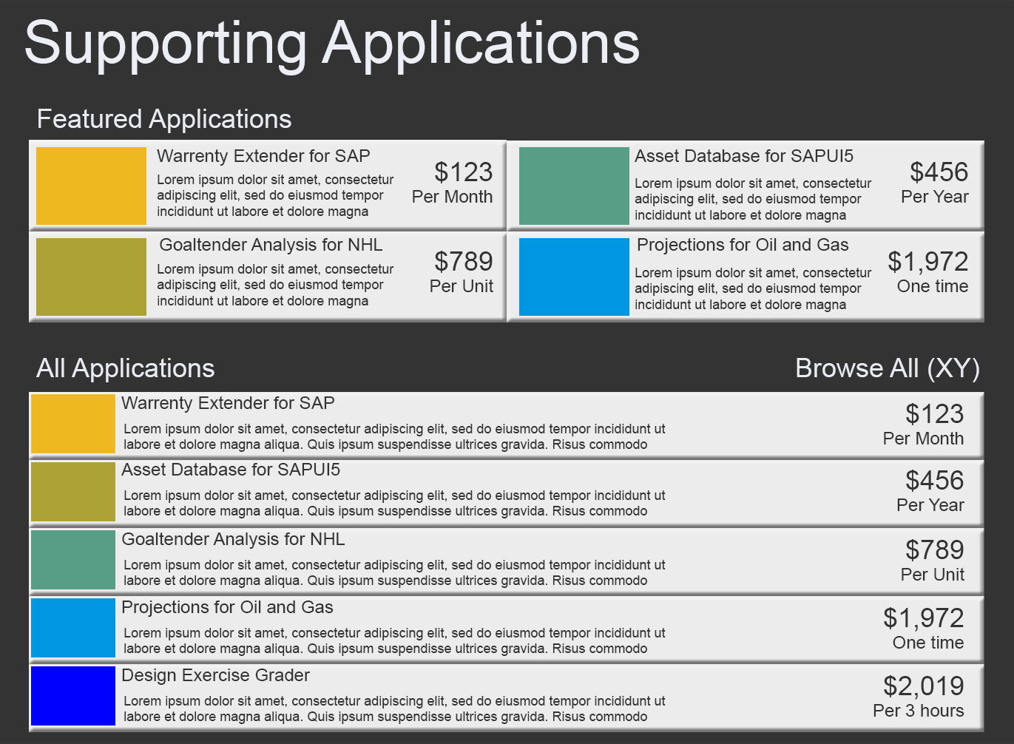Click $2,019 Per 3 hours price
1014x744 pixels.
pyautogui.click(x=919, y=697)
